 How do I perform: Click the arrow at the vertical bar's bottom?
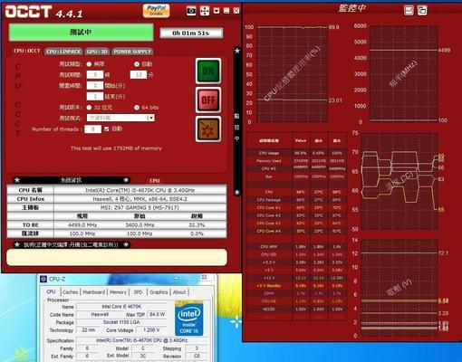[237, 192]
